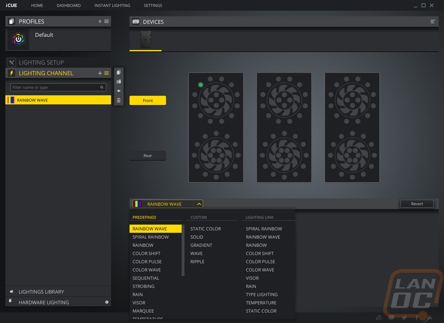
Task: Choose the Custom GRADIENT effect
Action: click(x=201, y=245)
